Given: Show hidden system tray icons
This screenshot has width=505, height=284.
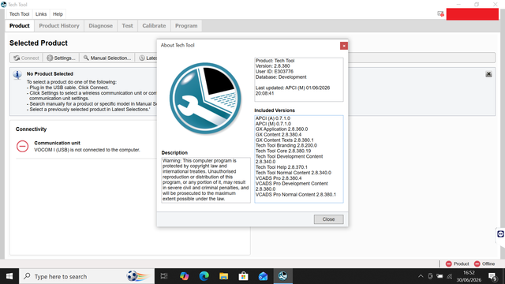Looking at the screenshot, I should tap(421, 276).
